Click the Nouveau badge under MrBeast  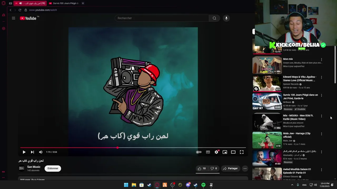tap(288, 109)
